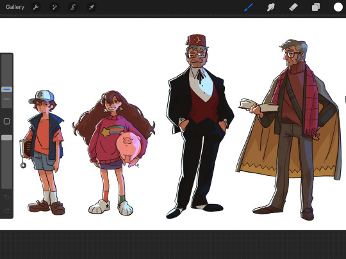Click the red fez hat on canvas
The width and height of the screenshot is (346, 259).
point(197,40)
